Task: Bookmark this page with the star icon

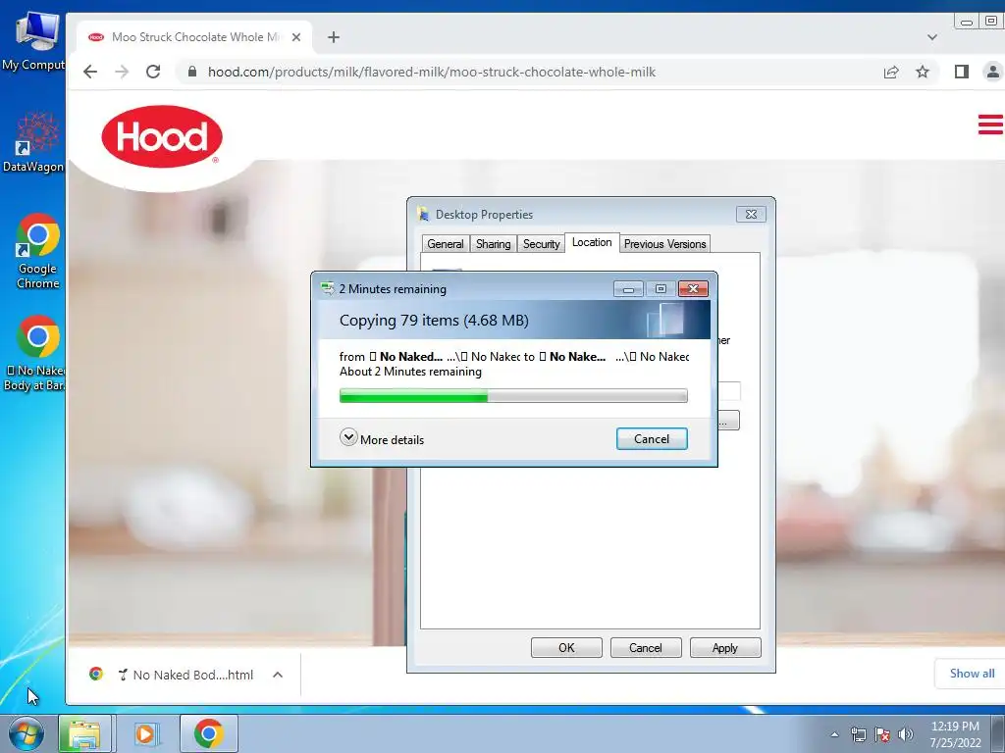Action: click(x=923, y=72)
